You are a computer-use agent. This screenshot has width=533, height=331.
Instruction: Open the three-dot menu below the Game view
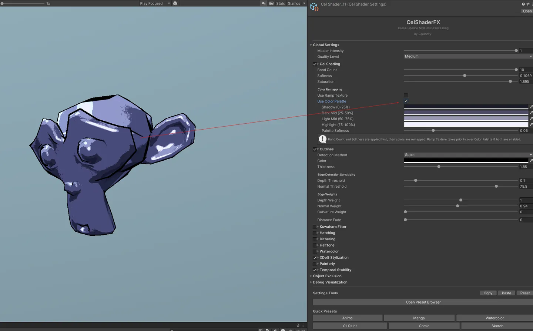click(x=303, y=325)
